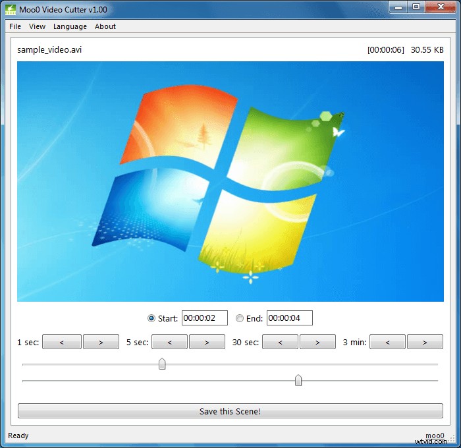Select the Start radio button
This screenshot has width=461, height=448.
pos(151,318)
